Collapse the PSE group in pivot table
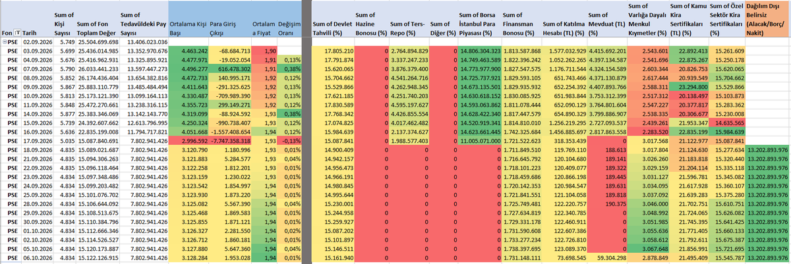This screenshot has width=791, height=264. (x=4, y=42)
